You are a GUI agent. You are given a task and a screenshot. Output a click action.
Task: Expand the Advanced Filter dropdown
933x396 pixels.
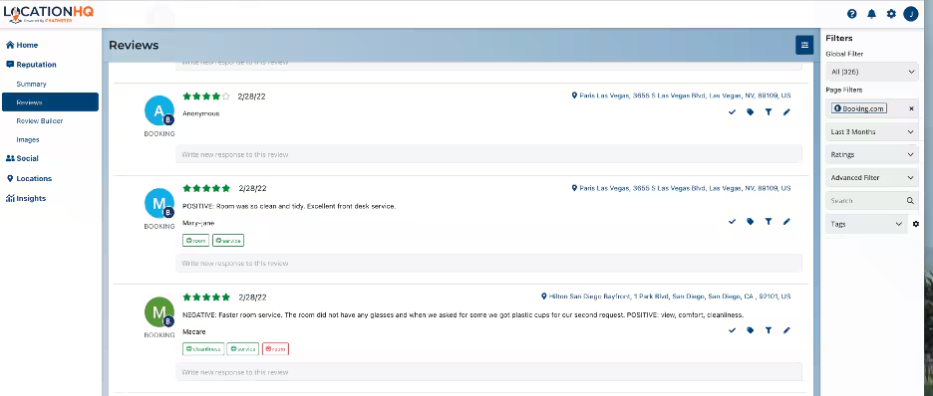tap(872, 177)
